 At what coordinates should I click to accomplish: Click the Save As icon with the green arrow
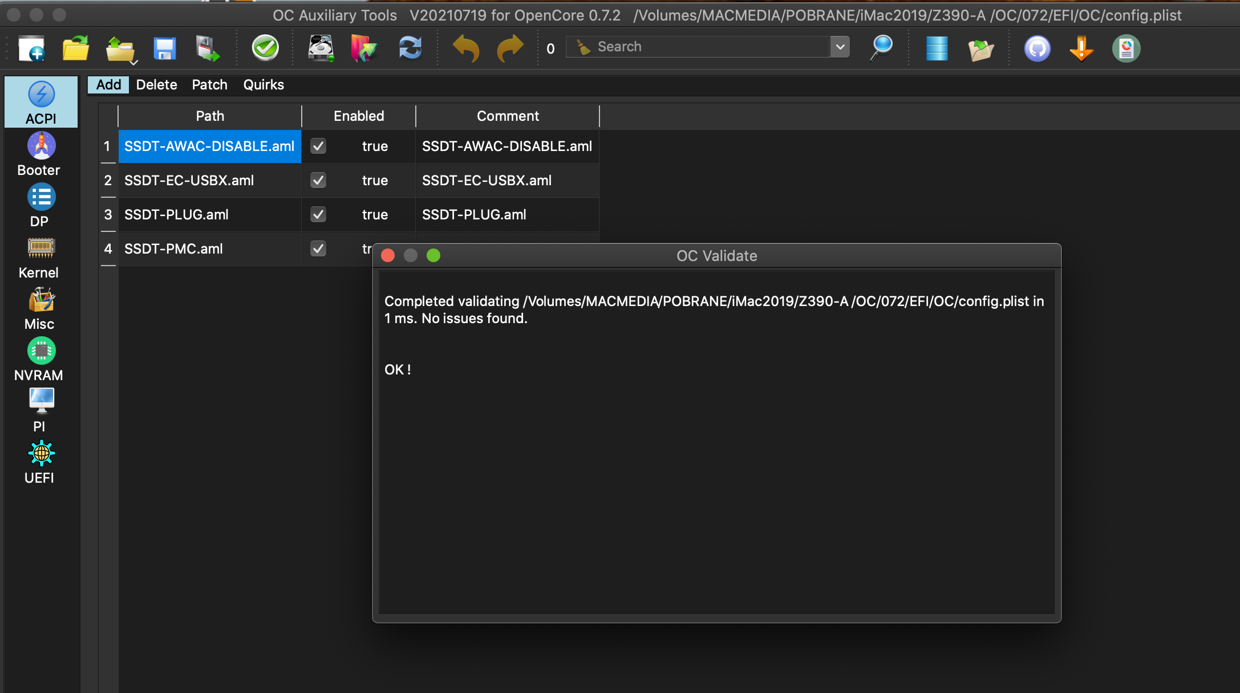pyautogui.click(x=208, y=49)
